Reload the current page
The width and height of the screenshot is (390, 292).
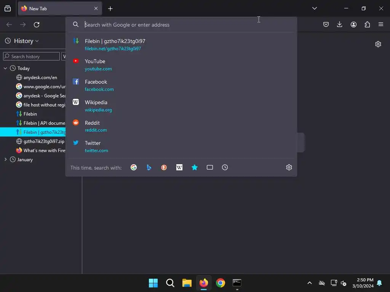click(x=37, y=25)
